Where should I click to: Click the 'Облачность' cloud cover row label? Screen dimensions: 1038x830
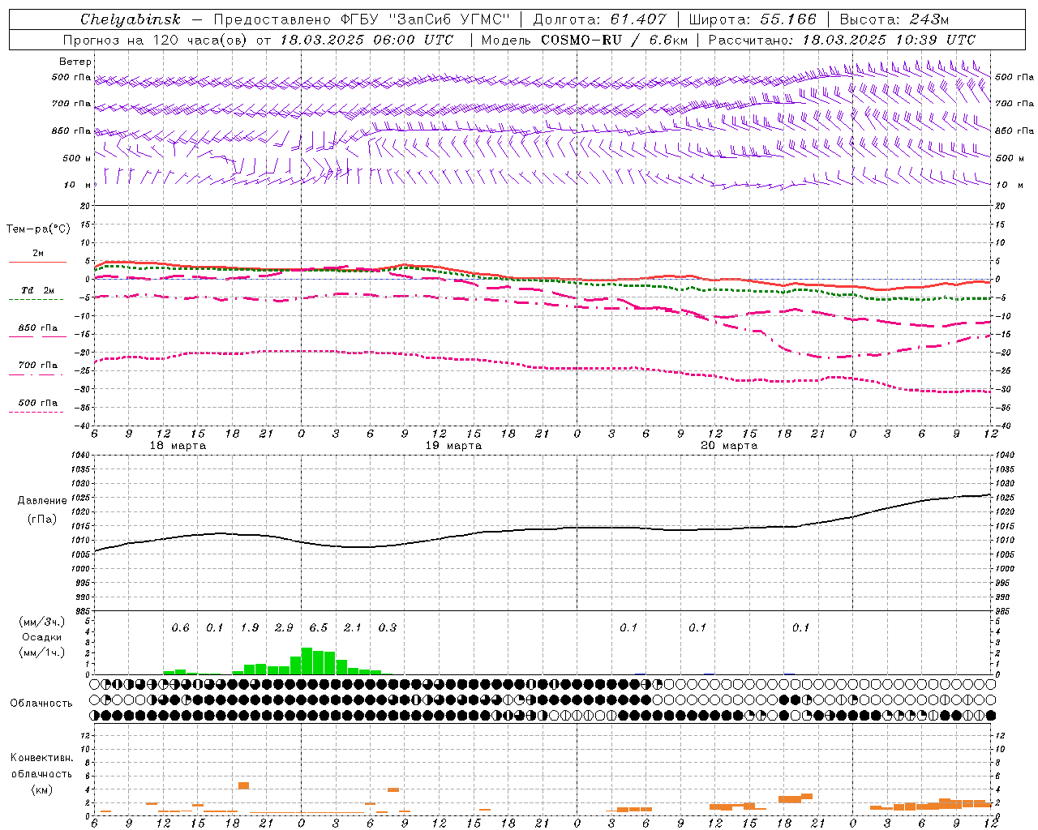(x=41, y=704)
